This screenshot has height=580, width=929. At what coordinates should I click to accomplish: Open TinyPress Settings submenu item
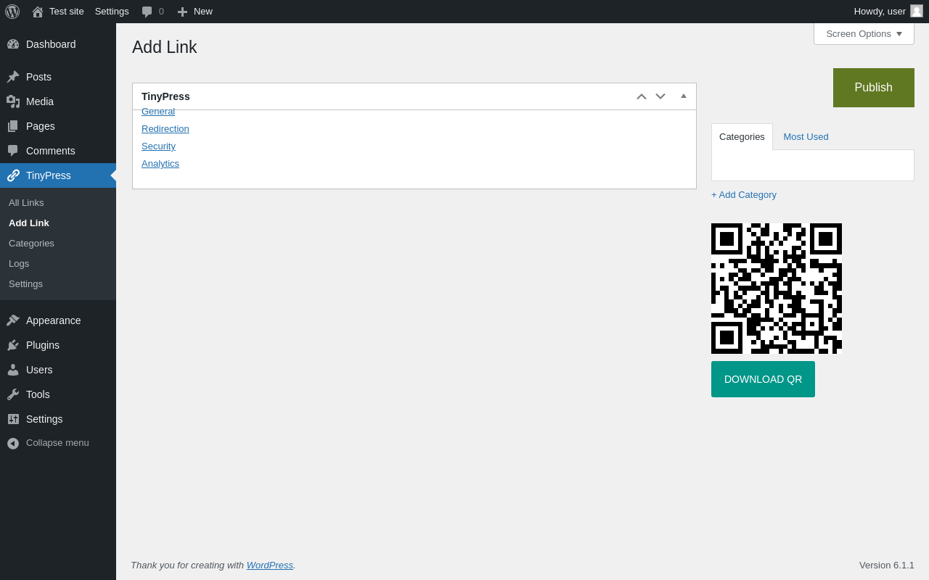25,283
